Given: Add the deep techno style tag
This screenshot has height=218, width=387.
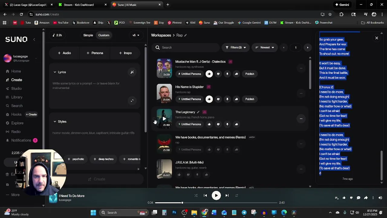Looking at the screenshot, I should coord(103,159).
